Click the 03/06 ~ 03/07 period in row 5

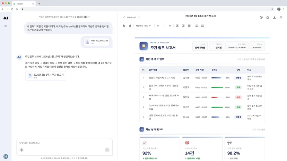(x=201, y=117)
